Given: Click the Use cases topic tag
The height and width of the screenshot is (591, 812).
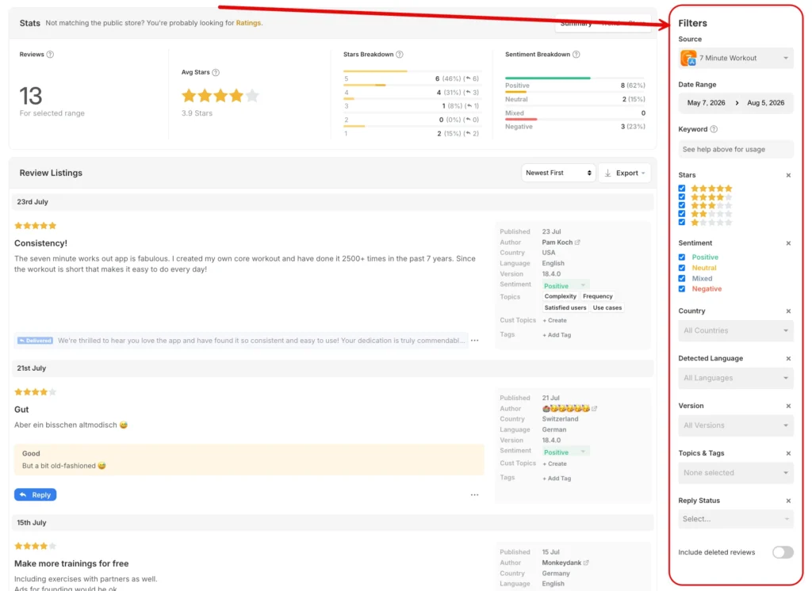Looking at the screenshot, I should pyautogui.click(x=607, y=308).
